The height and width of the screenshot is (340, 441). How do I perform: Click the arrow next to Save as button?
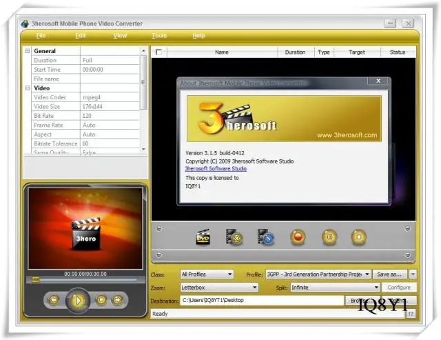click(413, 274)
